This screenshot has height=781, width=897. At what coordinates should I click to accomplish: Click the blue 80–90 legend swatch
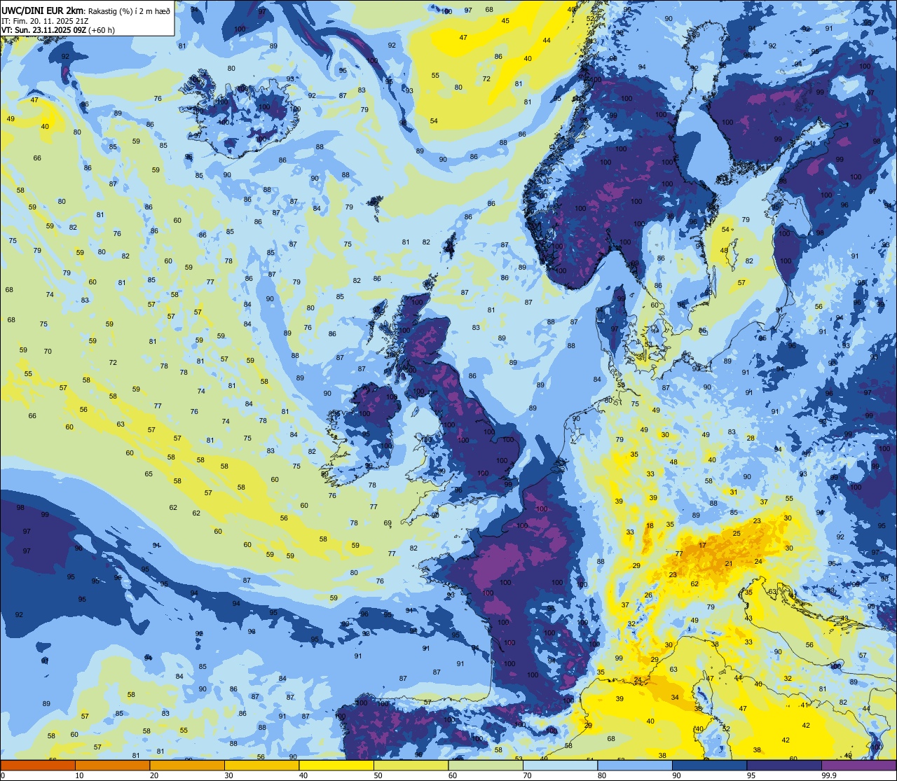pos(634,765)
